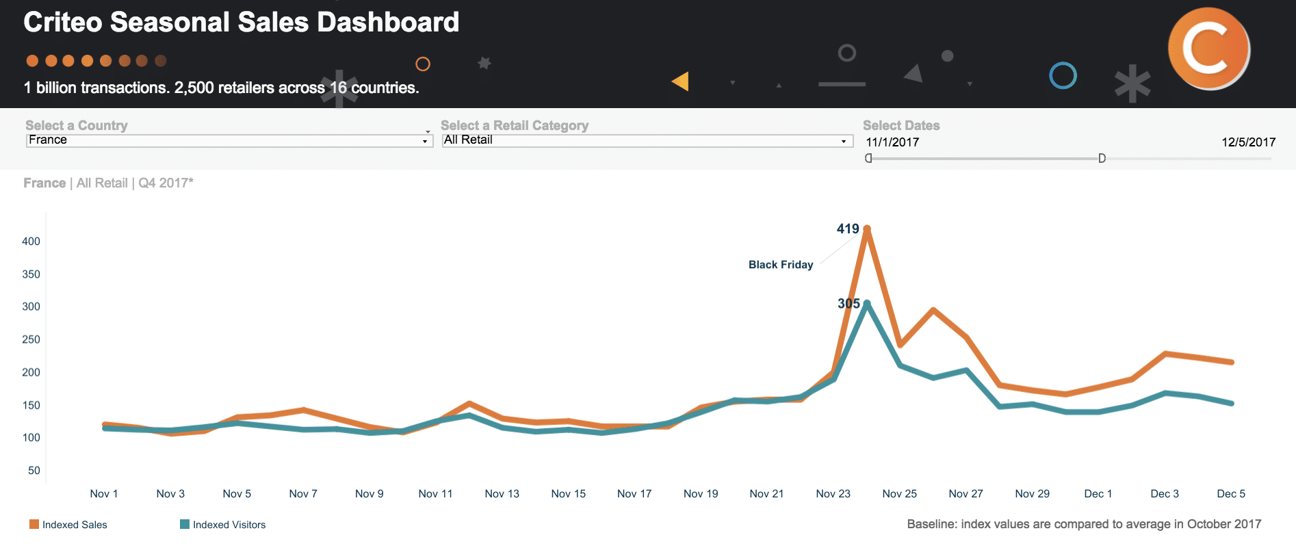Click the 305 peak visitors data point
The image size is (1296, 546).
point(867,303)
